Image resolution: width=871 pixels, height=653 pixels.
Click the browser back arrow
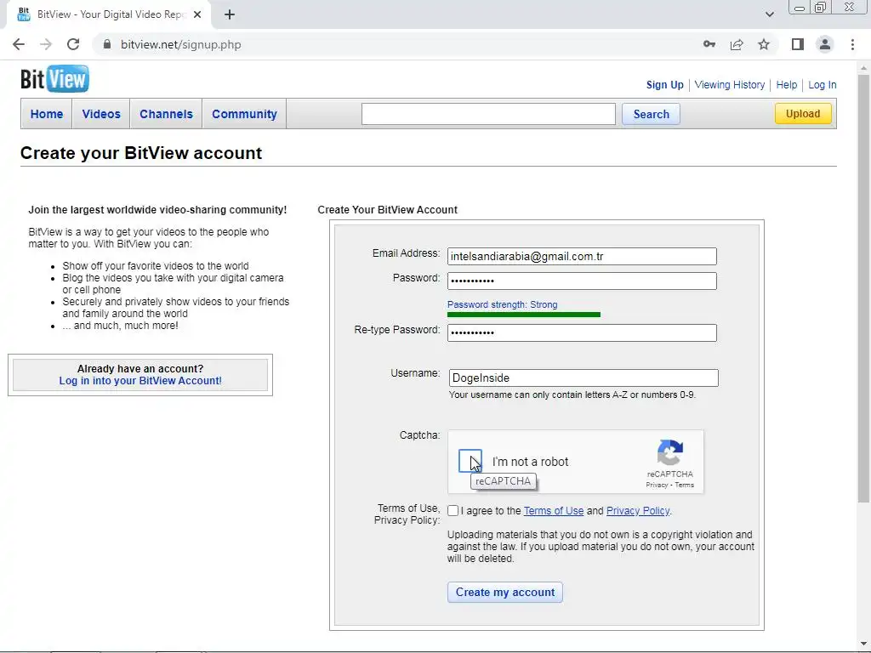(x=19, y=44)
